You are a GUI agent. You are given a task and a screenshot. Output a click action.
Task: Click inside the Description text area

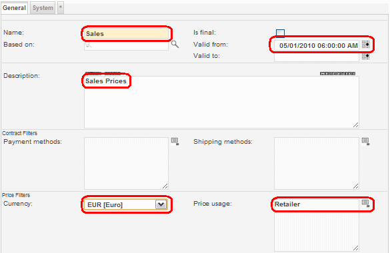click(221, 102)
